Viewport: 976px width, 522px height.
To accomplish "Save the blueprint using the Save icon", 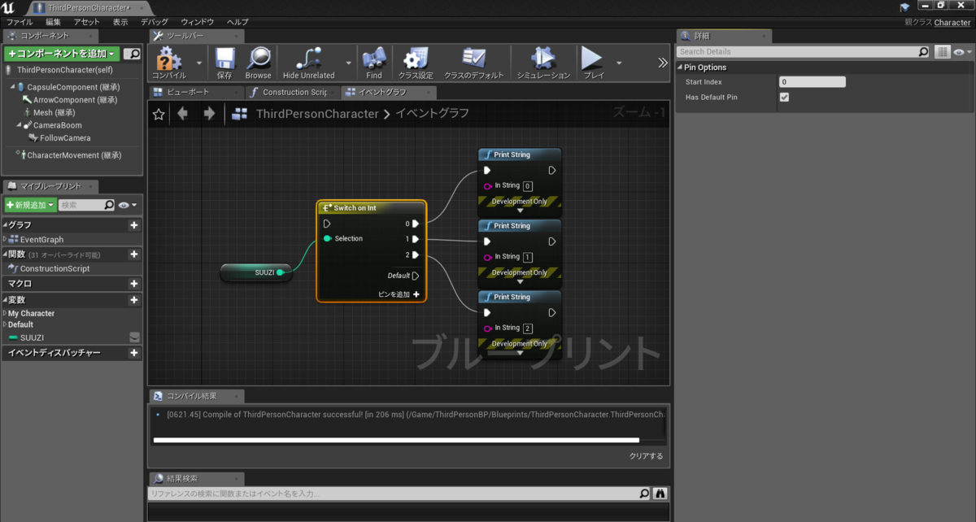I will click(224, 63).
